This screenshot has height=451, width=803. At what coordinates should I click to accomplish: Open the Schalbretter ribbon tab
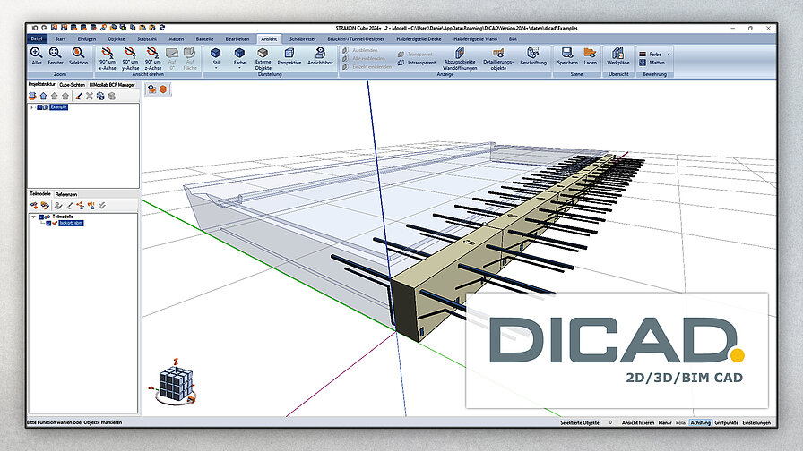(303, 38)
